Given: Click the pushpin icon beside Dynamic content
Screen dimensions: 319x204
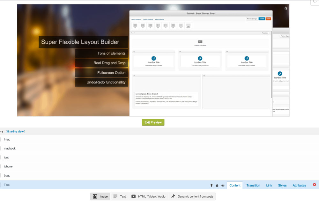Looking at the screenshot, I should pos(173,196).
